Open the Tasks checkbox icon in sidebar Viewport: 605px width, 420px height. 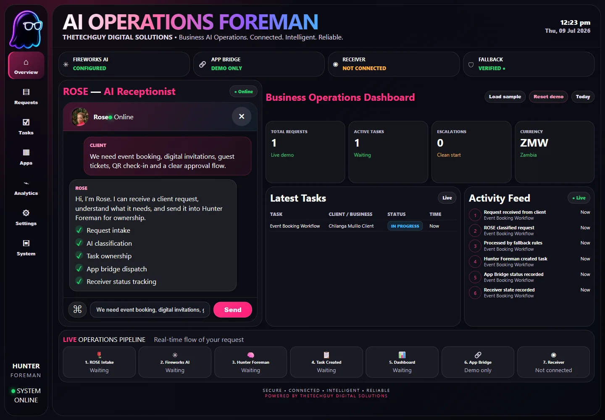coord(26,122)
